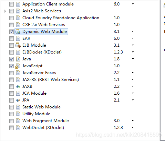The width and height of the screenshot is (165, 141).
Task: Click the JPA arrows icon
Action: (x=18, y=101)
